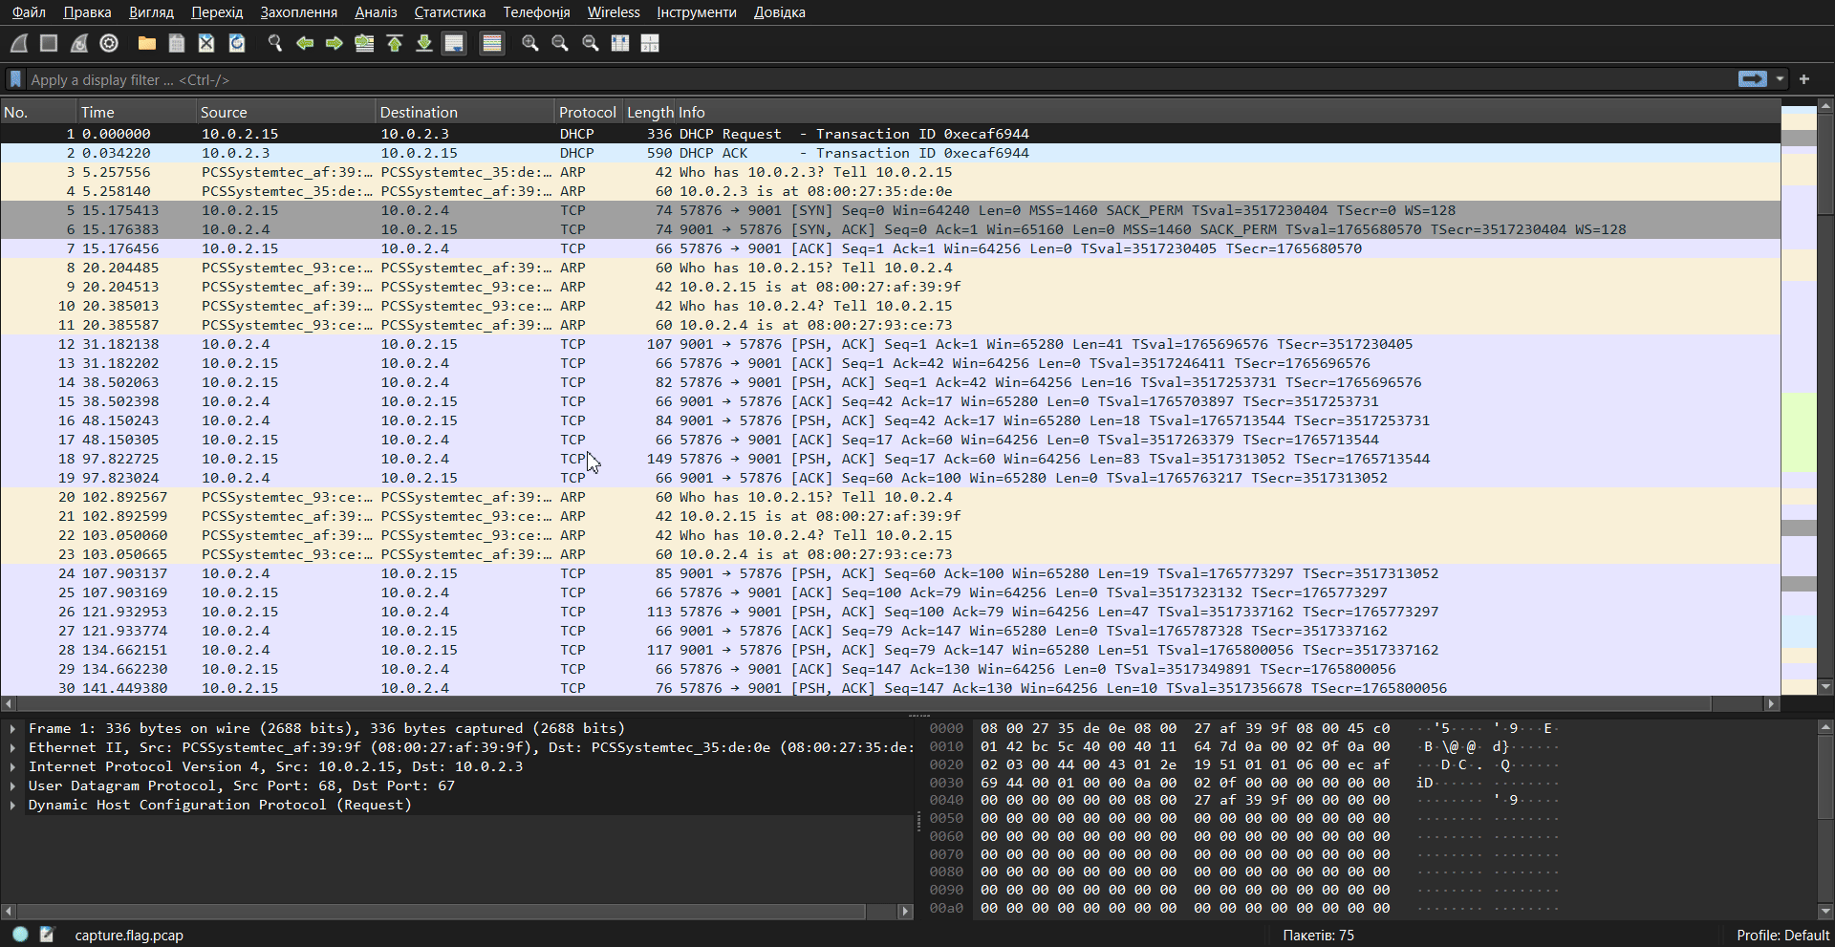The image size is (1835, 947).
Task: Toggle packet list colorization
Action: coord(491,43)
